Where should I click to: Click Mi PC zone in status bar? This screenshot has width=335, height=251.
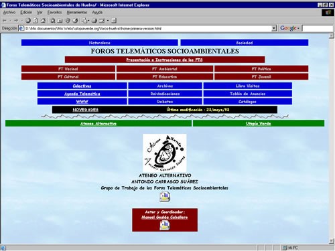[x=290, y=248]
